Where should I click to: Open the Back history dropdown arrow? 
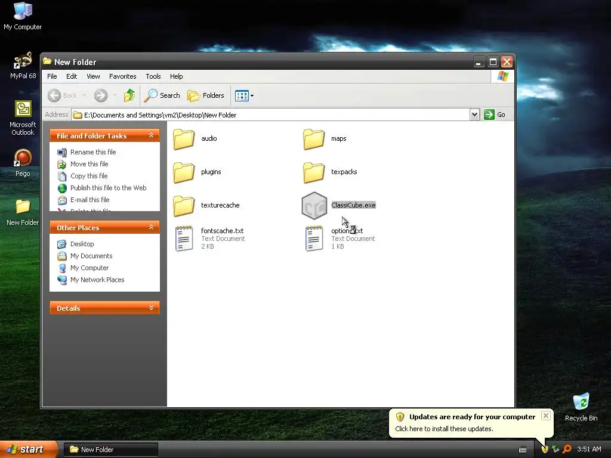[x=84, y=95]
